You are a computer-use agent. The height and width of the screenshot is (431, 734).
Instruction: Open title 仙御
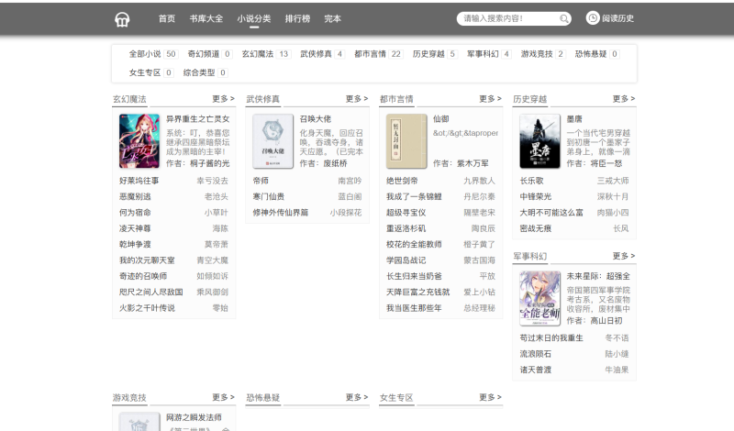pos(441,119)
